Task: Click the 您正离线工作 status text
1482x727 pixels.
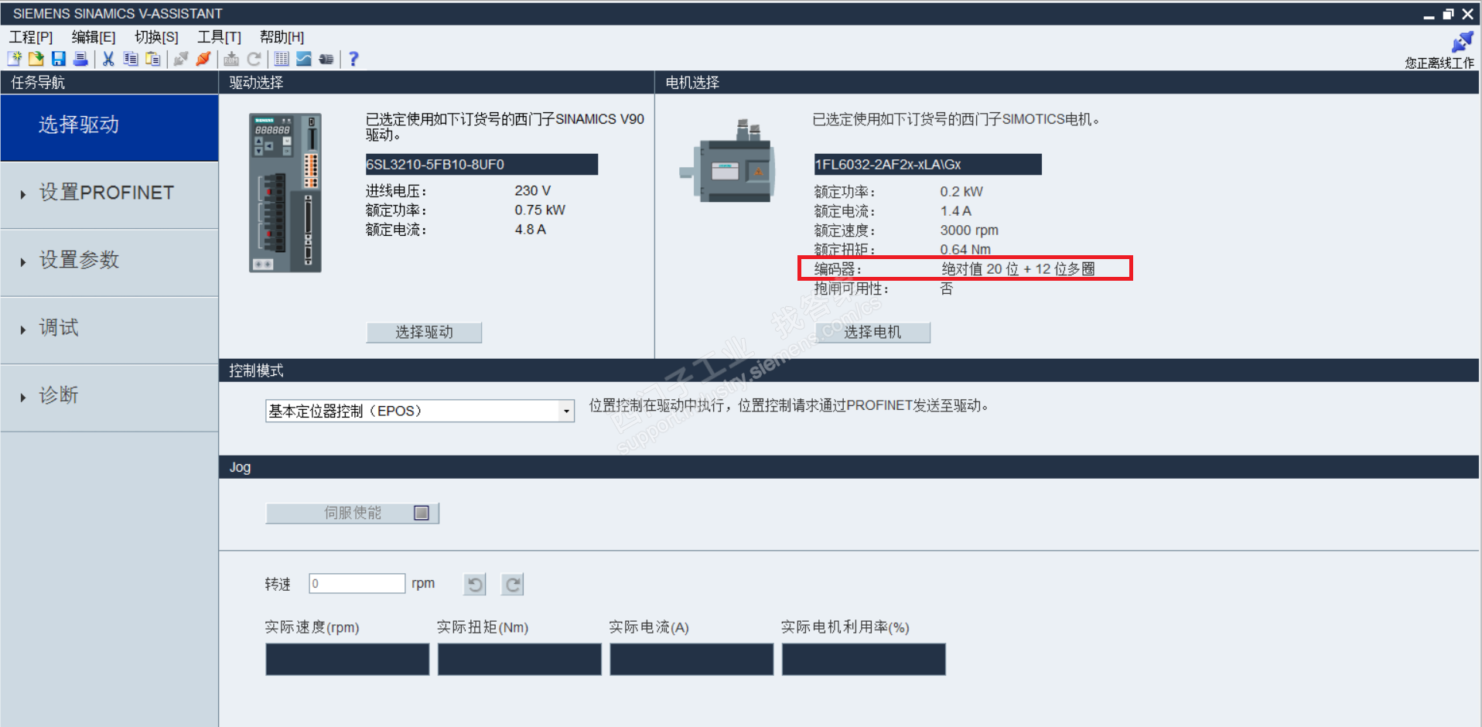Action: tap(1439, 63)
